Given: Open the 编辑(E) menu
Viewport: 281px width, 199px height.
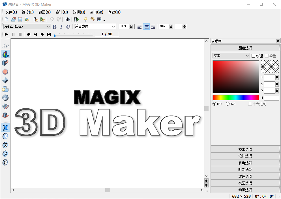Looking at the screenshot, I should (x=28, y=12).
